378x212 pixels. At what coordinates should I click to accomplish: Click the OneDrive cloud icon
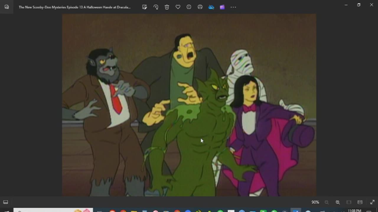tap(211, 7)
